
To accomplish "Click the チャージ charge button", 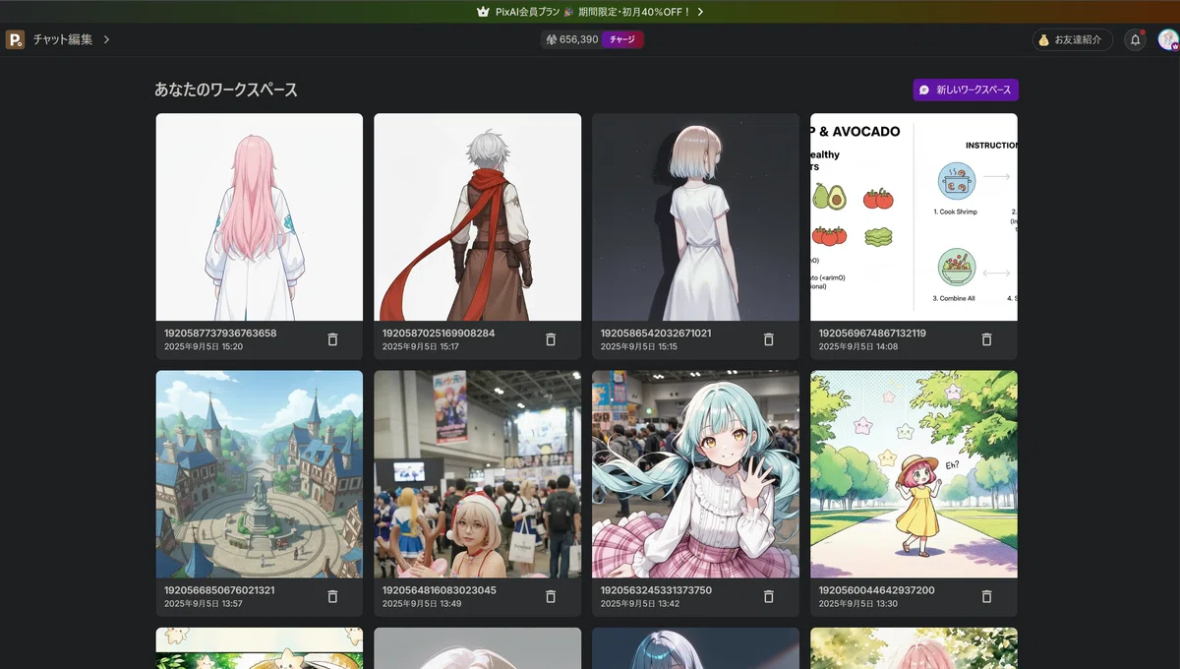I will (x=622, y=39).
